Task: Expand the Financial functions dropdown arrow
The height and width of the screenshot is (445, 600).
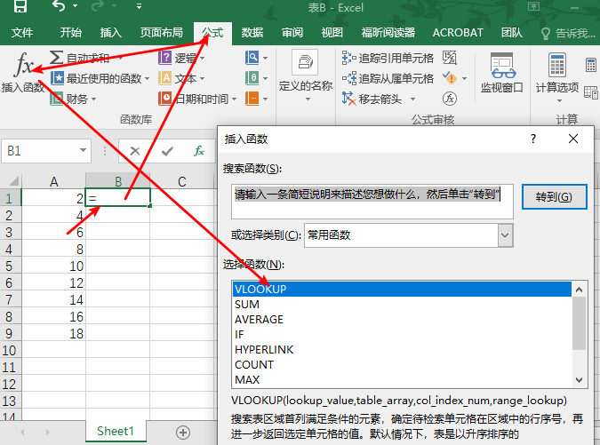Action: click(x=93, y=99)
